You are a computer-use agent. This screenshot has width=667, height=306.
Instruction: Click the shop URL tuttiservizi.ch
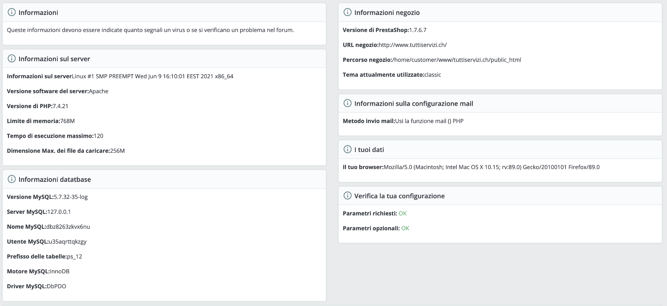[412, 45]
